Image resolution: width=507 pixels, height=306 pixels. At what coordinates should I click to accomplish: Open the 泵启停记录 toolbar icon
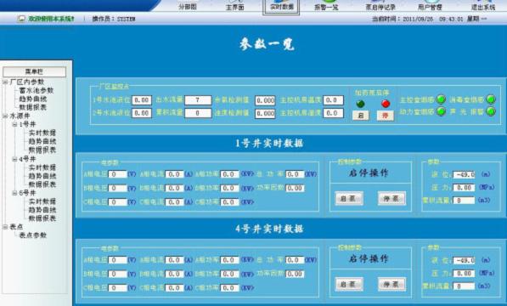[x=380, y=5]
